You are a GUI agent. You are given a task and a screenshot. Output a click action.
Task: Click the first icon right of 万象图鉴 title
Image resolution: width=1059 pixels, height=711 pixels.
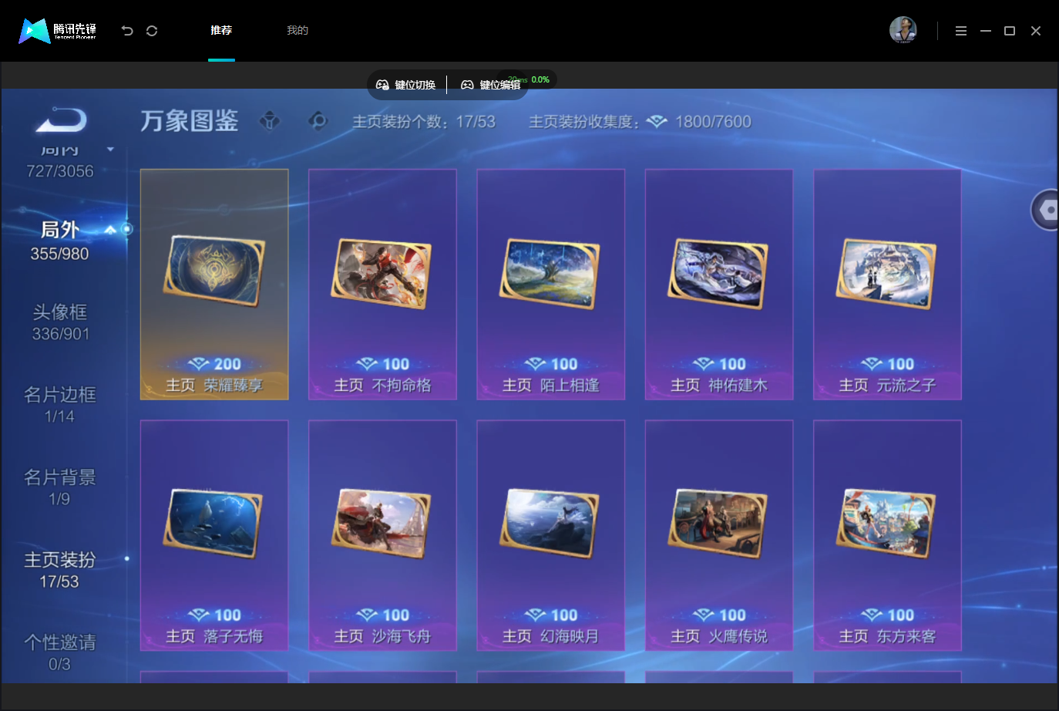(270, 121)
